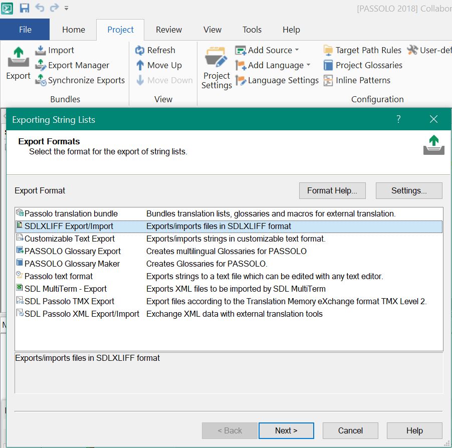This screenshot has height=448, width=452.
Task: Switch to the Review ribbon tab
Action: click(168, 30)
